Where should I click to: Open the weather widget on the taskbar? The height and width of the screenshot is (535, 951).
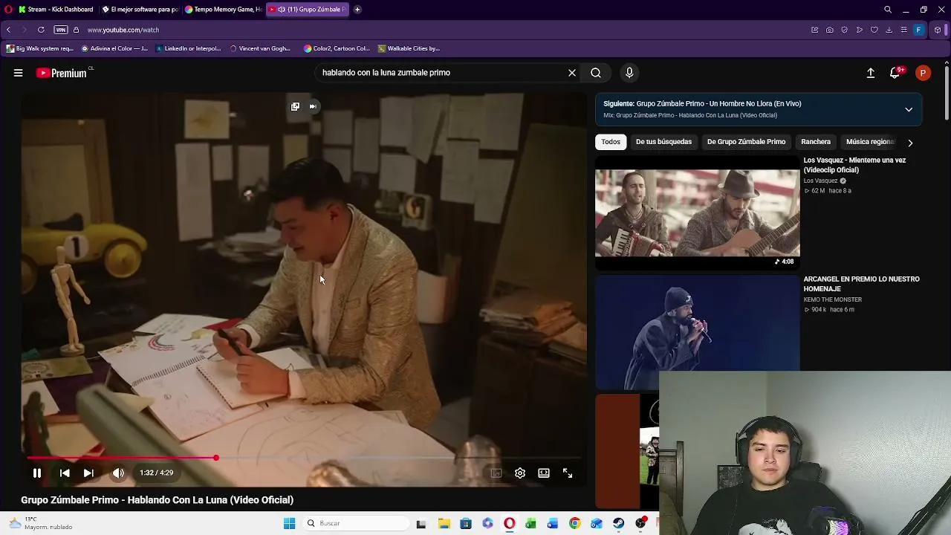[x=41, y=523]
